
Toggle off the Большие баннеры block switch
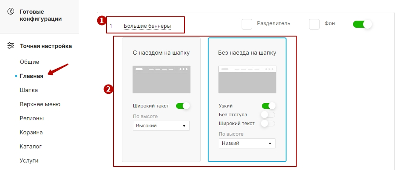362,24
